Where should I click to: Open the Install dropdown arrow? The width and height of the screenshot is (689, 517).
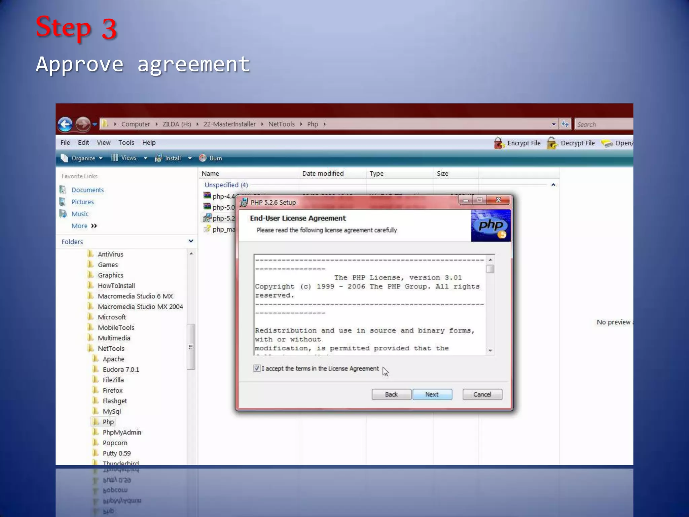(190, 158)
